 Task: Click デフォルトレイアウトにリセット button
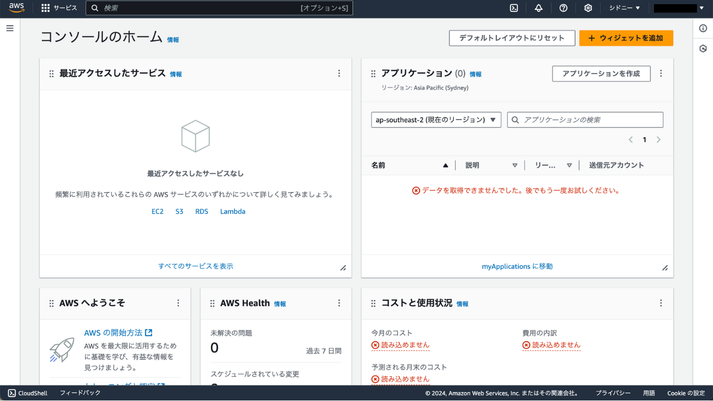512,38
